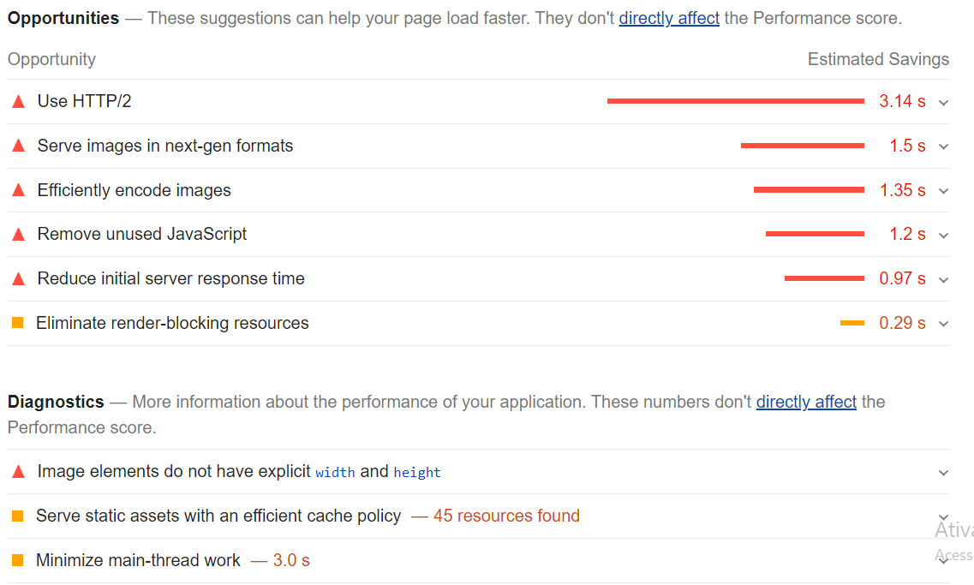
Task: Expand Serve images in next-gen formats chevron
Action: [x=943, y=146]
